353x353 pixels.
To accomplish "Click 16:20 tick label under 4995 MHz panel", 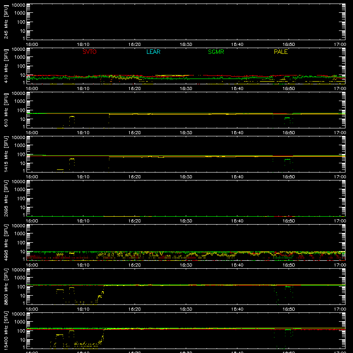I will coord(135,265).
